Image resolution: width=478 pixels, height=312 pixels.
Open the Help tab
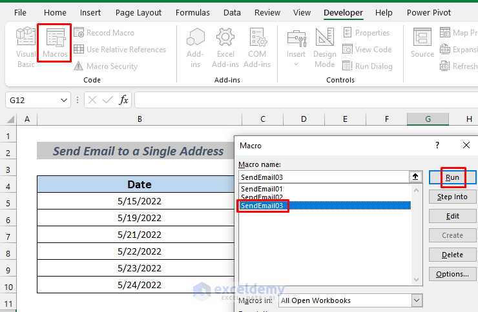click(x=384, y=12)
